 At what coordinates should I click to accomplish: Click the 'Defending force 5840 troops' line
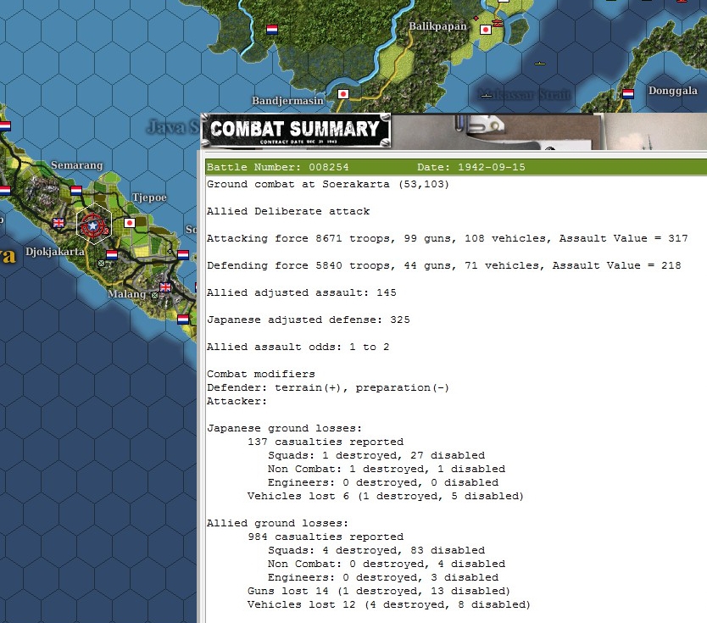click(444, 265)
